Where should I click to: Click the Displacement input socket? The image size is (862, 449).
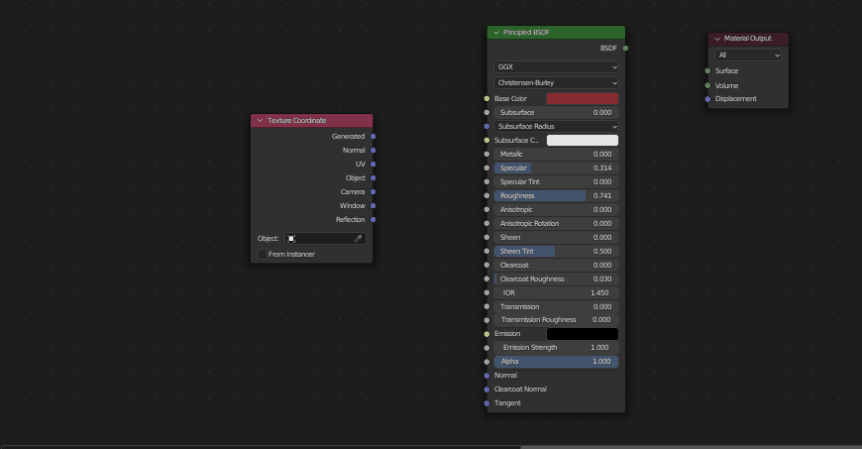707,99
